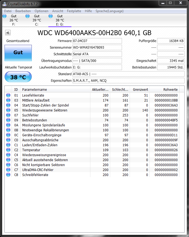Image resolution: width=189 pixels, height=237 pixels.
Task: Click status orb of Nnotwendige Rekalibrierungen row
Action: point(8,130)
